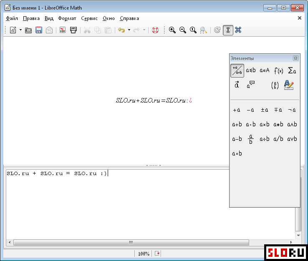308x261 pixels.
Task: Insert the ±a plus-minus element
Action: (265, 110)
